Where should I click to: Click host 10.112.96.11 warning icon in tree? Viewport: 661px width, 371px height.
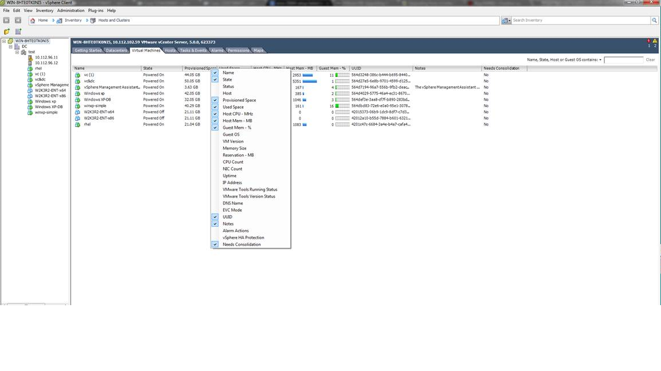coord(30,58)
